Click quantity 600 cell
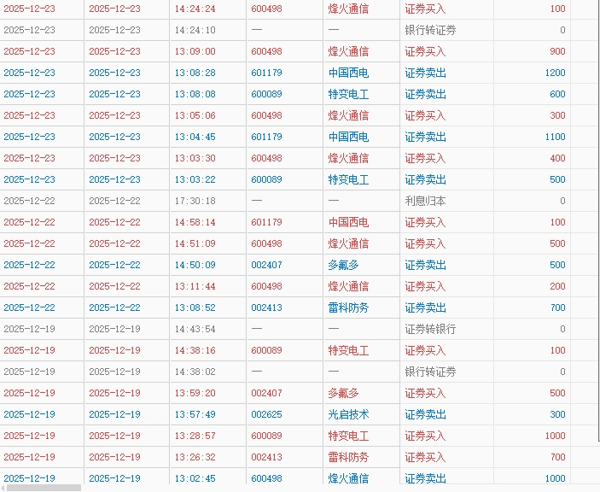 557,94
